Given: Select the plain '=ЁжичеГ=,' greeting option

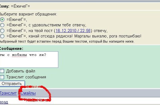Looking at the screenshot, I should (2, 20).
